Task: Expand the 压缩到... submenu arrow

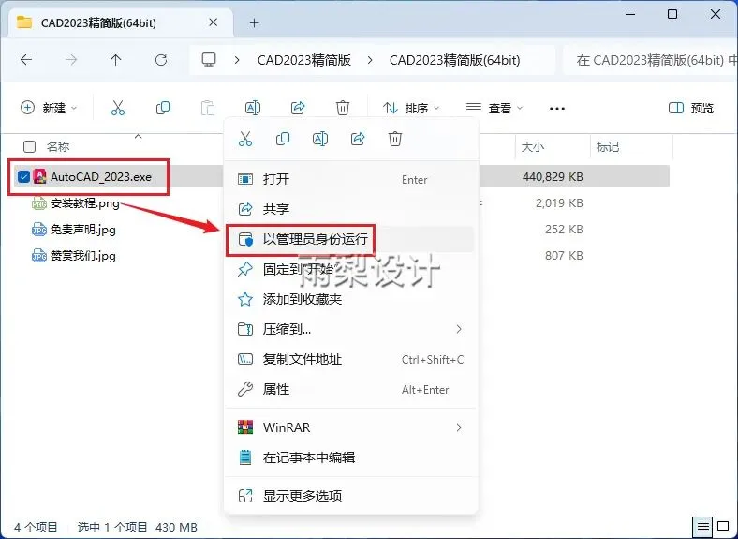Action: (x=459, y=329)
